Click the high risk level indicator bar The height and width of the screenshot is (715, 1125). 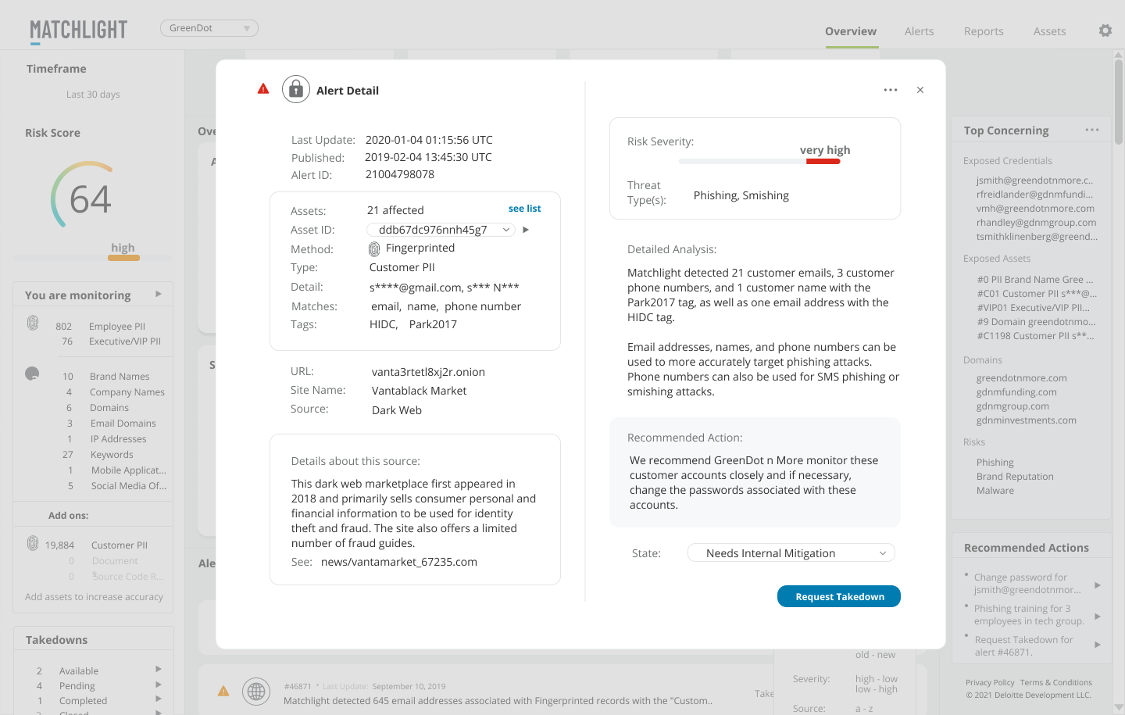pos(123,257)
